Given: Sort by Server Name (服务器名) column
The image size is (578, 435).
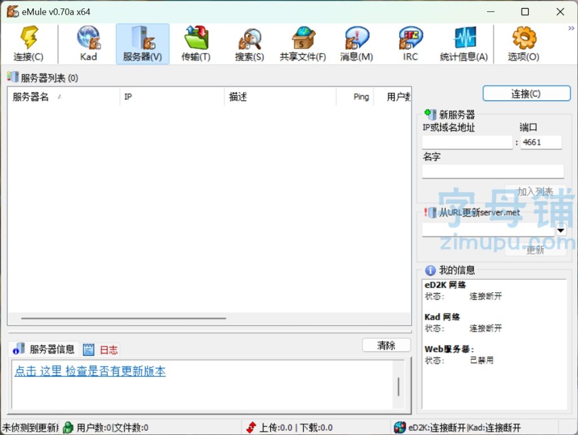Looking at the screenshot, I should [64, 97].
